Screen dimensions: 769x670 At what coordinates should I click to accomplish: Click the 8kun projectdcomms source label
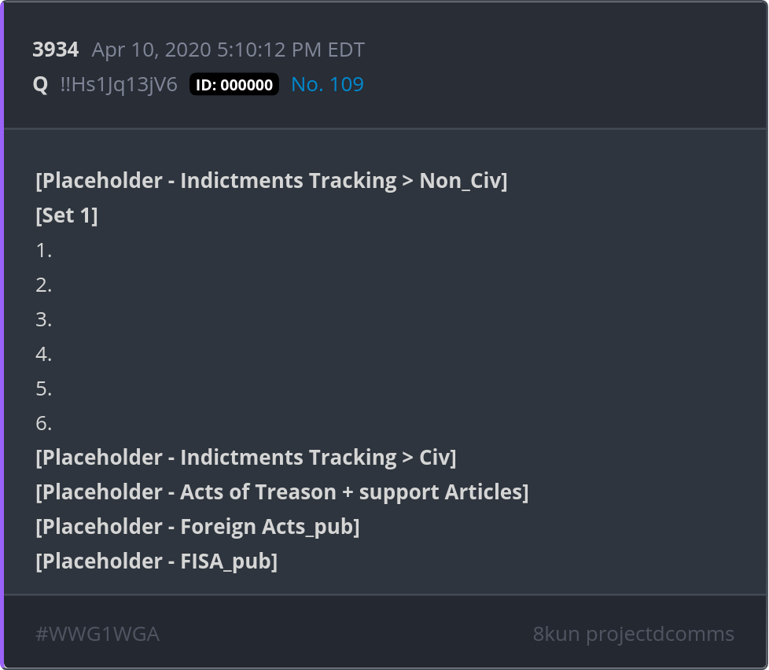(633, 634)
